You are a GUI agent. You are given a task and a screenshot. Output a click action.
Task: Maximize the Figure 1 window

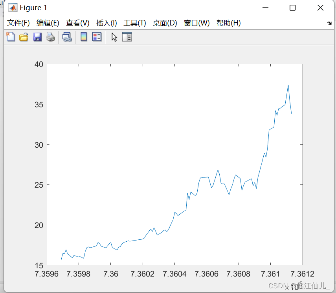point(292,8)
